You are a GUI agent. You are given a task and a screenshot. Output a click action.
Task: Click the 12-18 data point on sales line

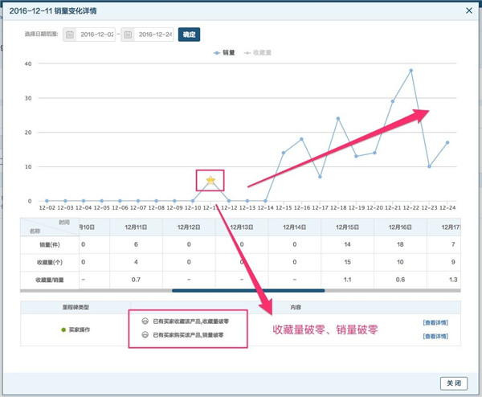point(337,118)
